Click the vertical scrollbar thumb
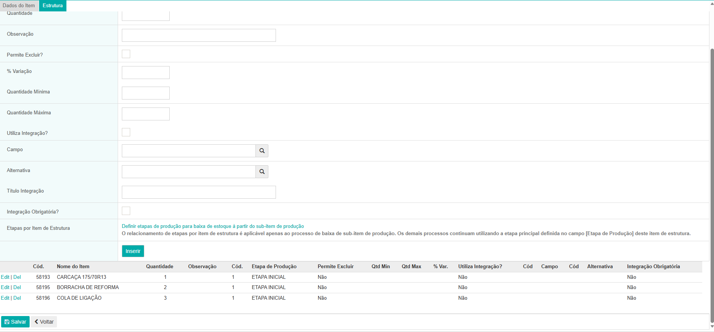714x332 pixels. point(712,185)
